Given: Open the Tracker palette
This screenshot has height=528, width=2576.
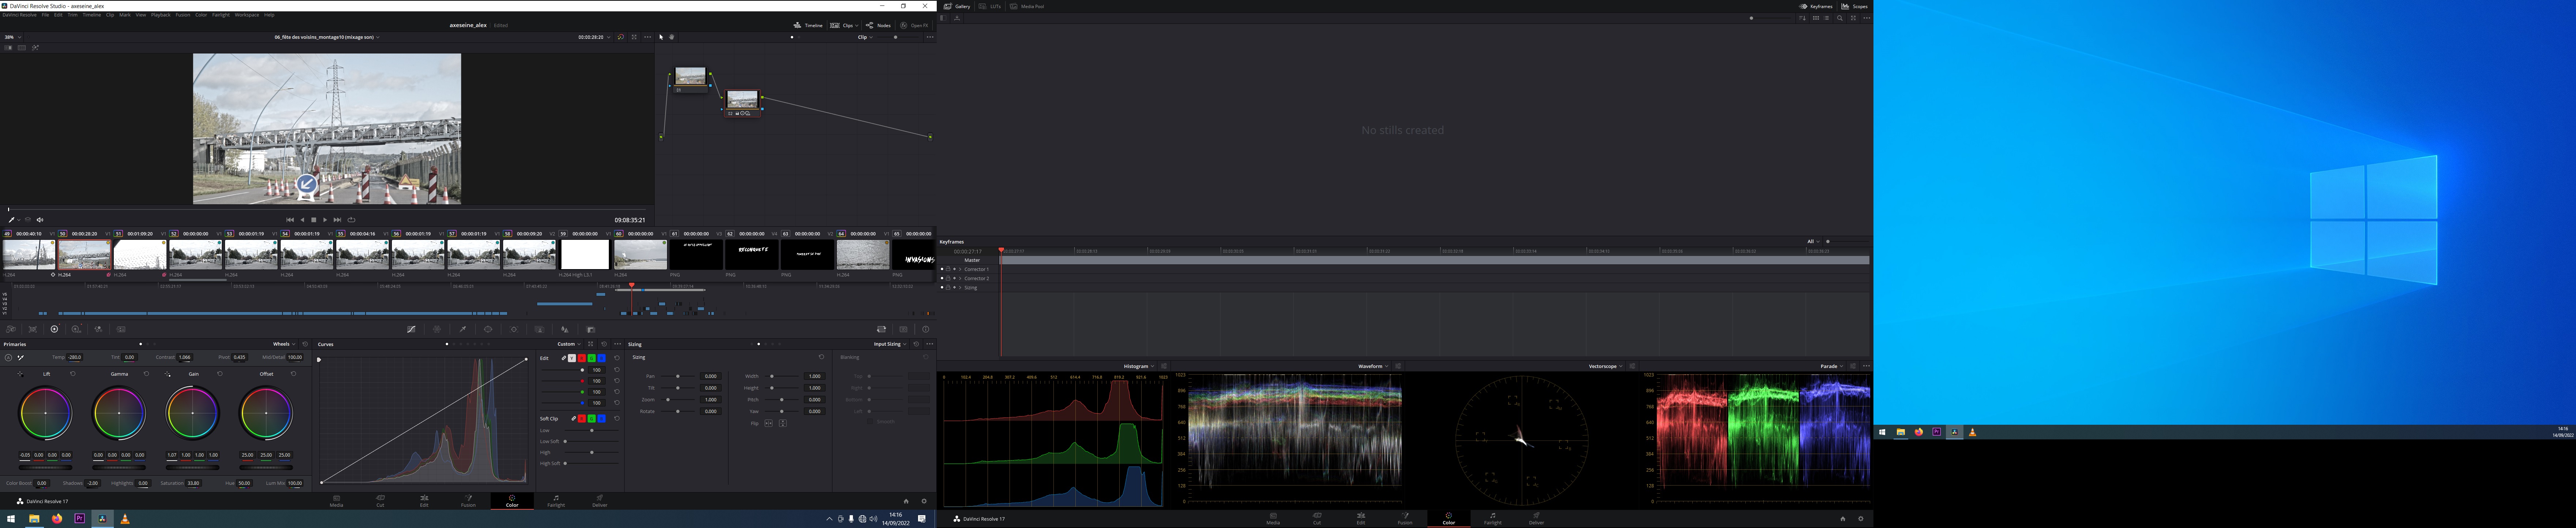Looking at the screenshot, I should (514, 329).
